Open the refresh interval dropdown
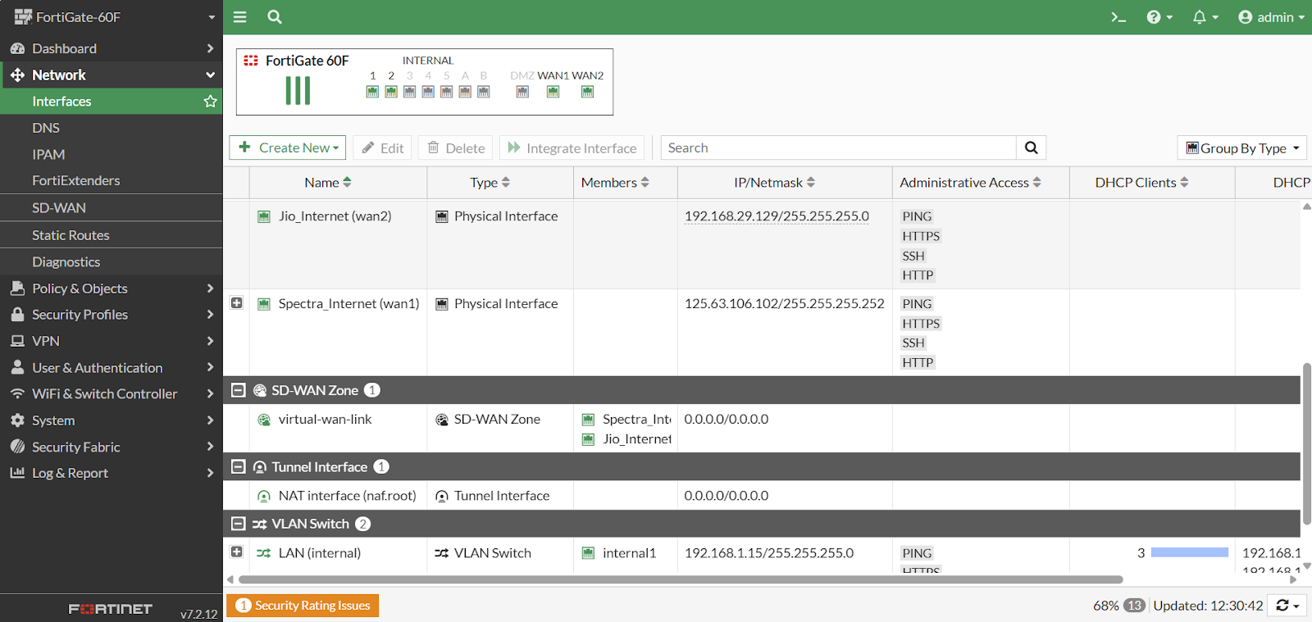Image resolution: width=1312 pixels, height=622 pixels. coord(1288,606)
